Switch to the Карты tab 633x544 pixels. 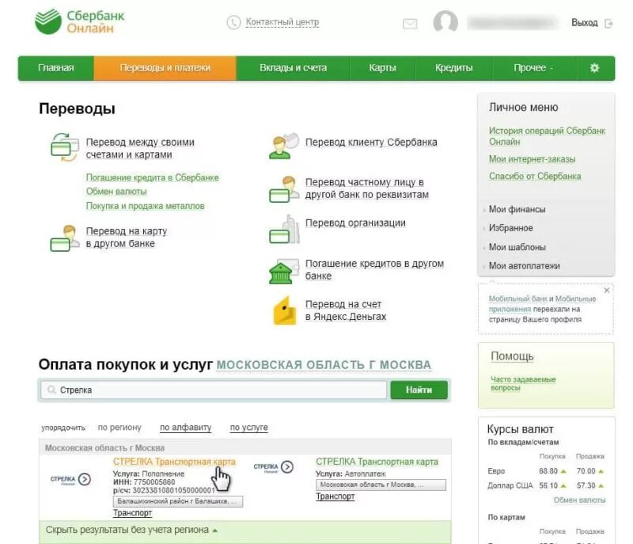point(382,68)
